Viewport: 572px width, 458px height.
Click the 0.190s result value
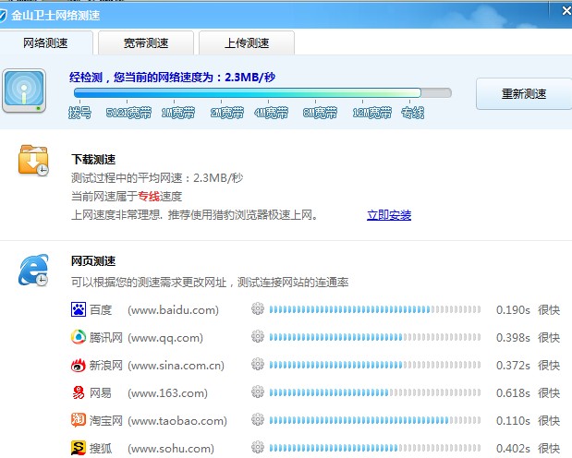click(513, 310)
